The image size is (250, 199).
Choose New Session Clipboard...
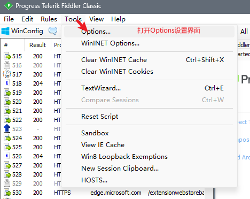[149, 169]
